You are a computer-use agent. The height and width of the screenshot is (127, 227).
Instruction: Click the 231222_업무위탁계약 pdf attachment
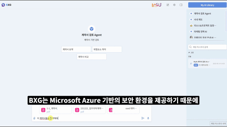[89, 110]
